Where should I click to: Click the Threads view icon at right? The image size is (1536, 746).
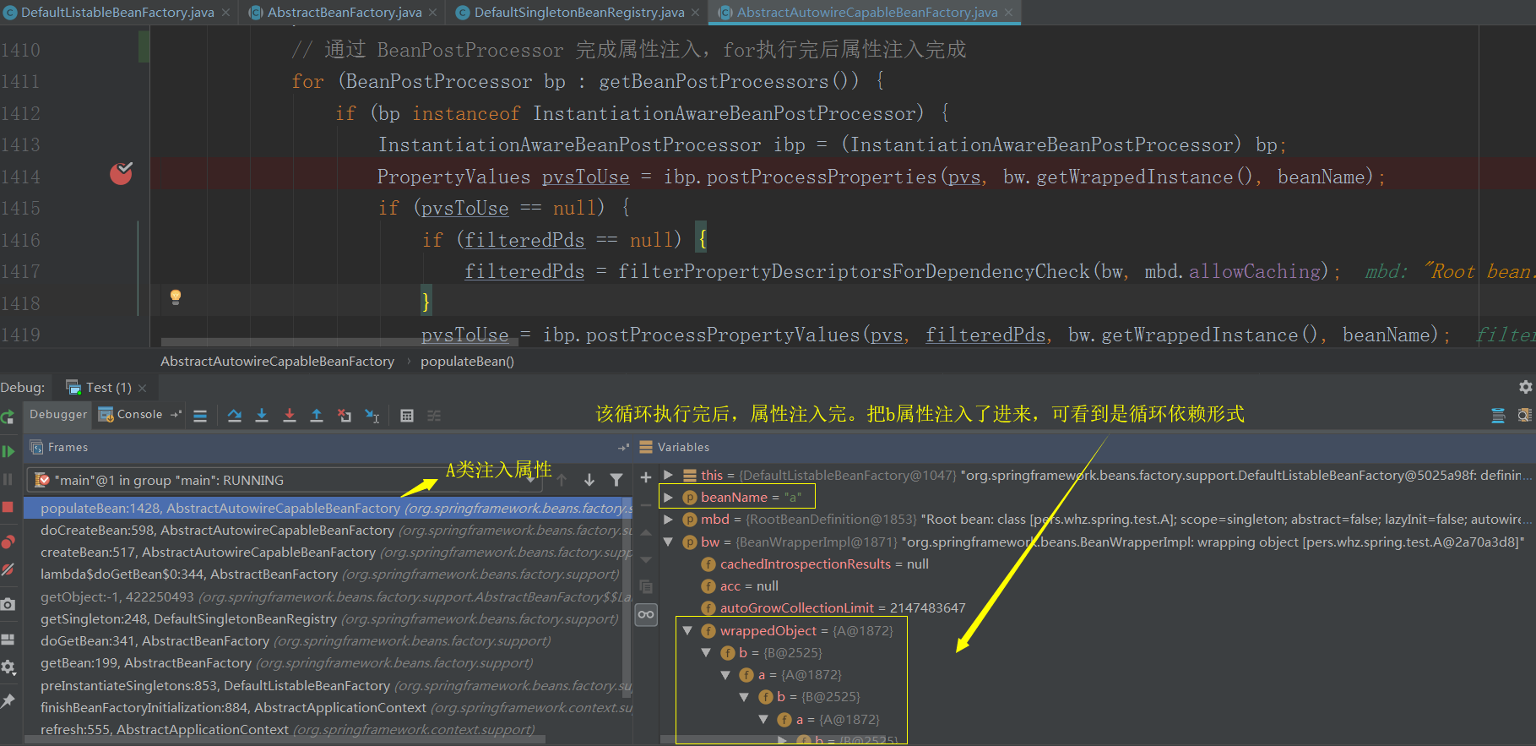pyautogui.click(x=1498, y=416)
